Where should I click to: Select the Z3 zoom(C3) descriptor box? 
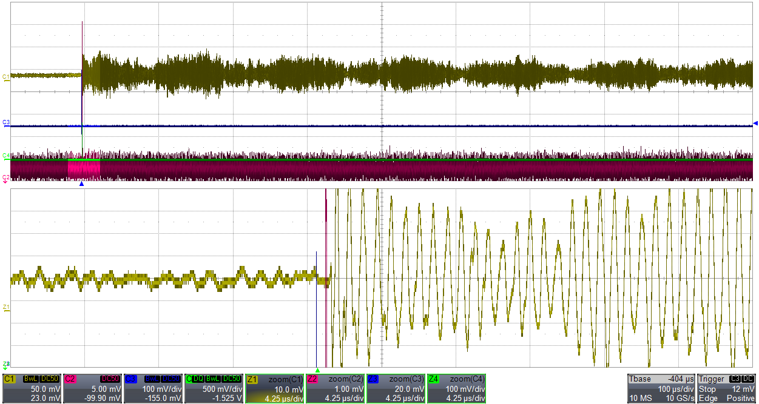coord(396,388)
